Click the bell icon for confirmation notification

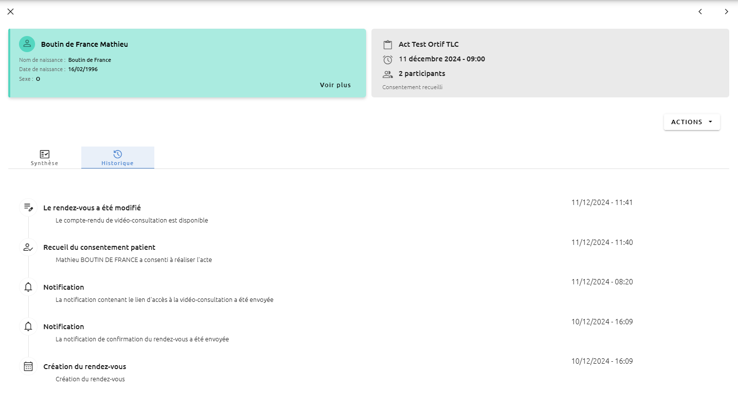pos(28,326)
